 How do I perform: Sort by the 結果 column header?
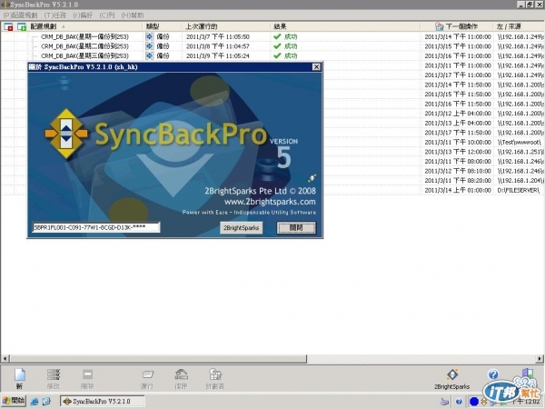click(x=280, y=26)
